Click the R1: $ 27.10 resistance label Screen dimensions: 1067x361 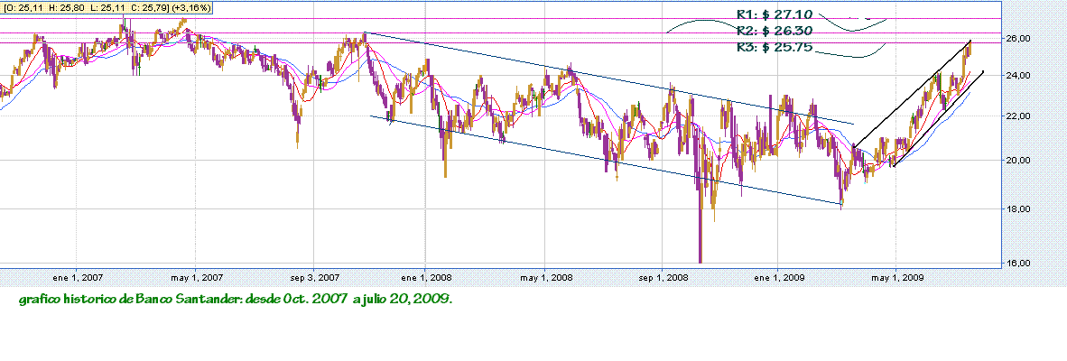[775, 15]
